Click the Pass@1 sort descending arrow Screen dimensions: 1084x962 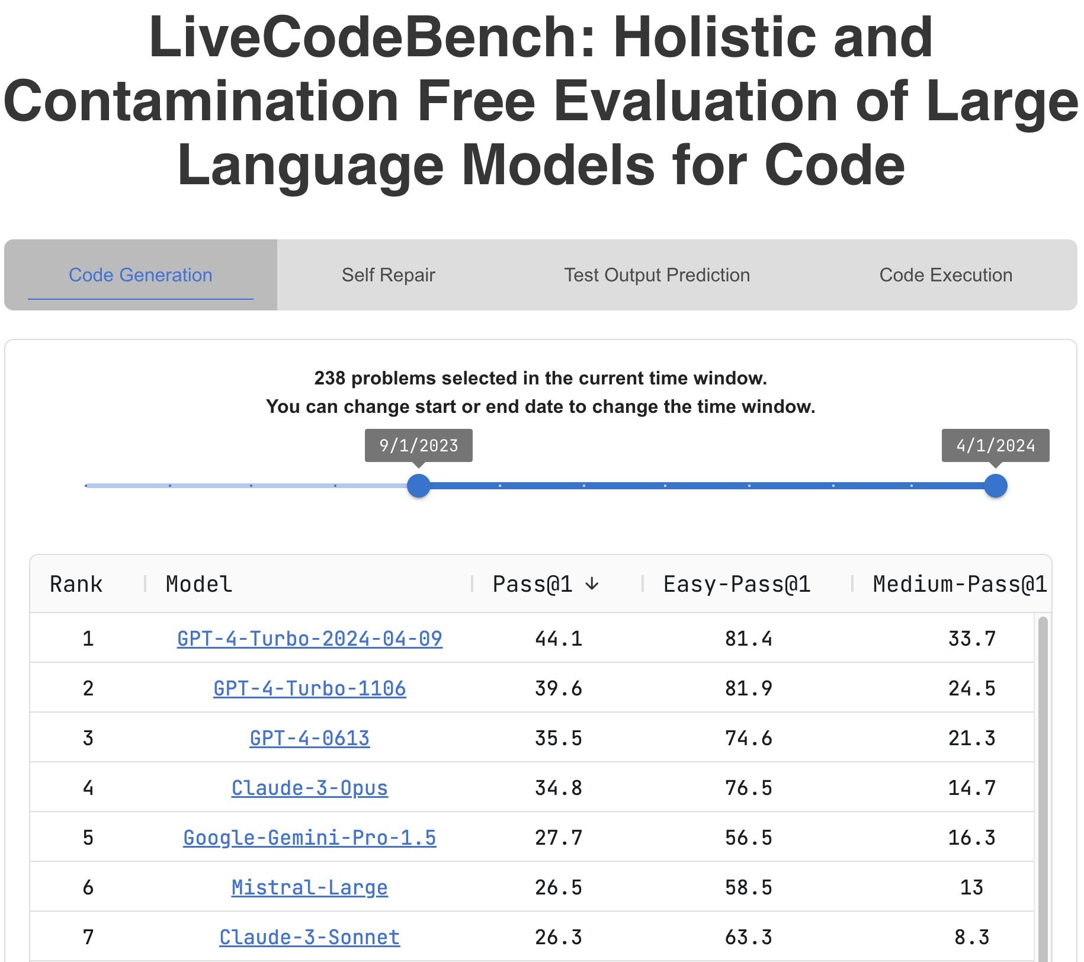592,584
